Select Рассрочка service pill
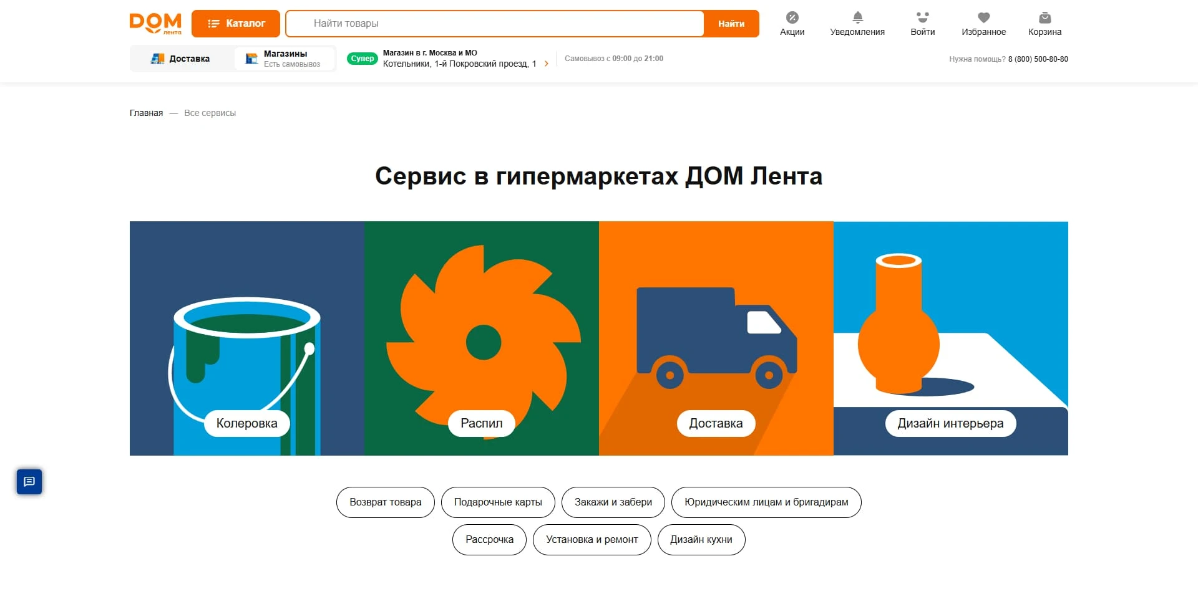The height and width of the screenshot is (594, 1198). pos(490,540)
